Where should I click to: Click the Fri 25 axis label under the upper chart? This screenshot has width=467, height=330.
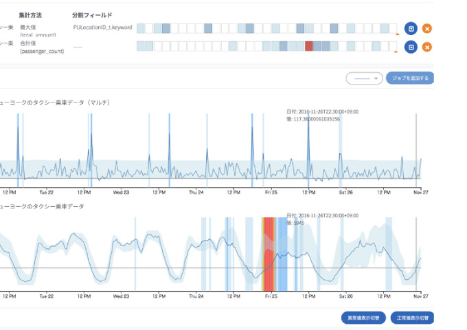[271, 192]
